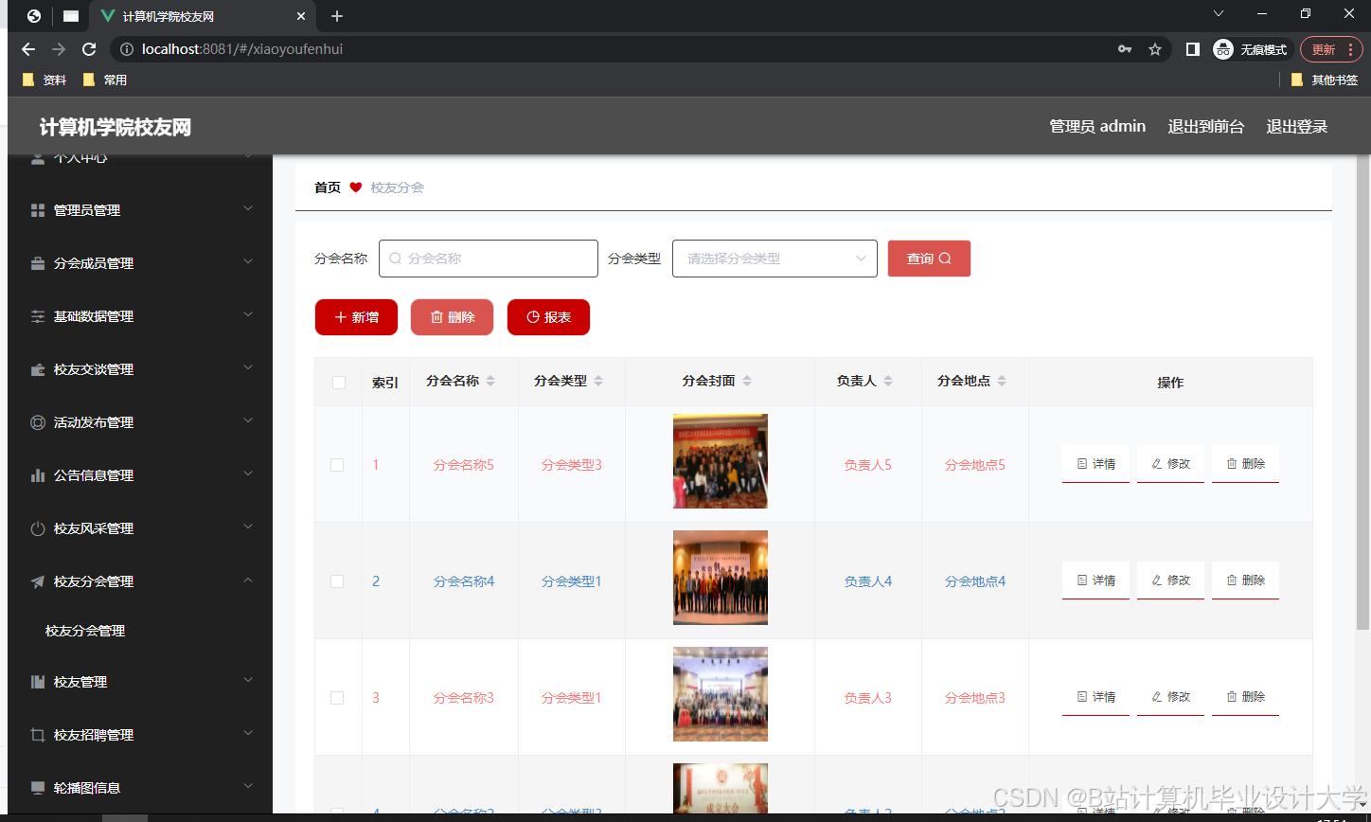Expand the 分会成员管理 menu chevron
This screenshot has height=822, width=1371.
click(x=248, y=261)
